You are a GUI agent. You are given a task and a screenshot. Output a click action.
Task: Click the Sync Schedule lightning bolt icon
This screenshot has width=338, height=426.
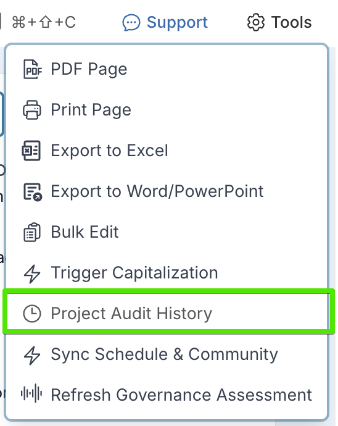(x=32, y=355)
